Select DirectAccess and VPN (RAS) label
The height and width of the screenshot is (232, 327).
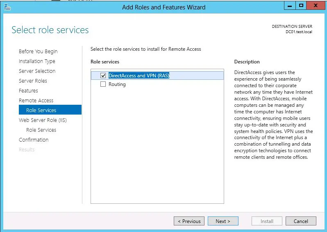click(139, 75)
